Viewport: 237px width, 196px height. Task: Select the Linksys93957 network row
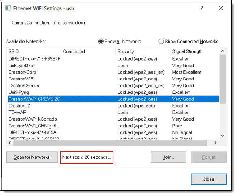pyautogui.click(x=113, y=66)
